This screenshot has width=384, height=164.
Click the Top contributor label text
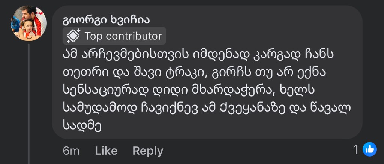pyautogui.click(x=123, y=36)
